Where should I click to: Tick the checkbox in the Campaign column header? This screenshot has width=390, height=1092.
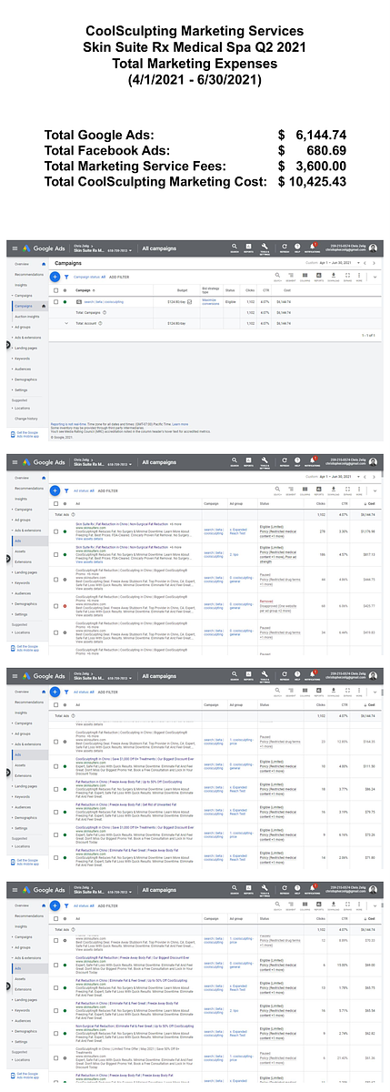(x=56, y=289)
